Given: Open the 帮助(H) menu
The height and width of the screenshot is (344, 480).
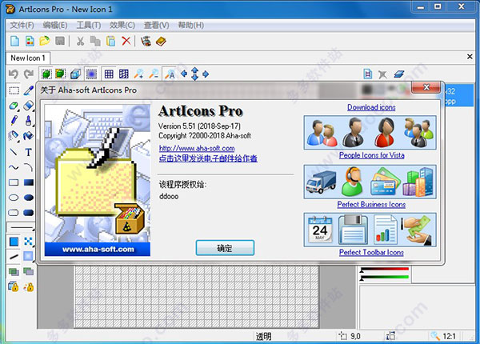Looking at the screenshot, I should tap(191, 25).
